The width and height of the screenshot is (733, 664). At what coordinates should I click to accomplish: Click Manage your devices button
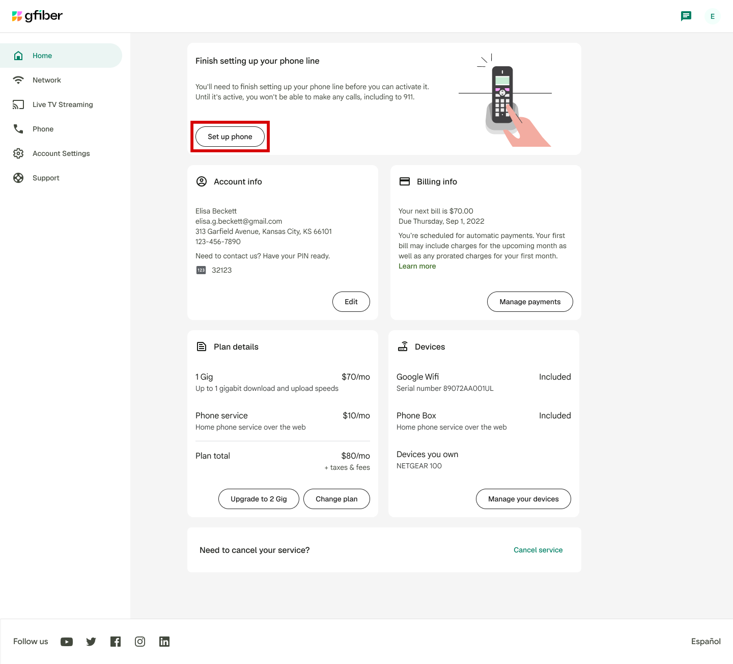523,499
